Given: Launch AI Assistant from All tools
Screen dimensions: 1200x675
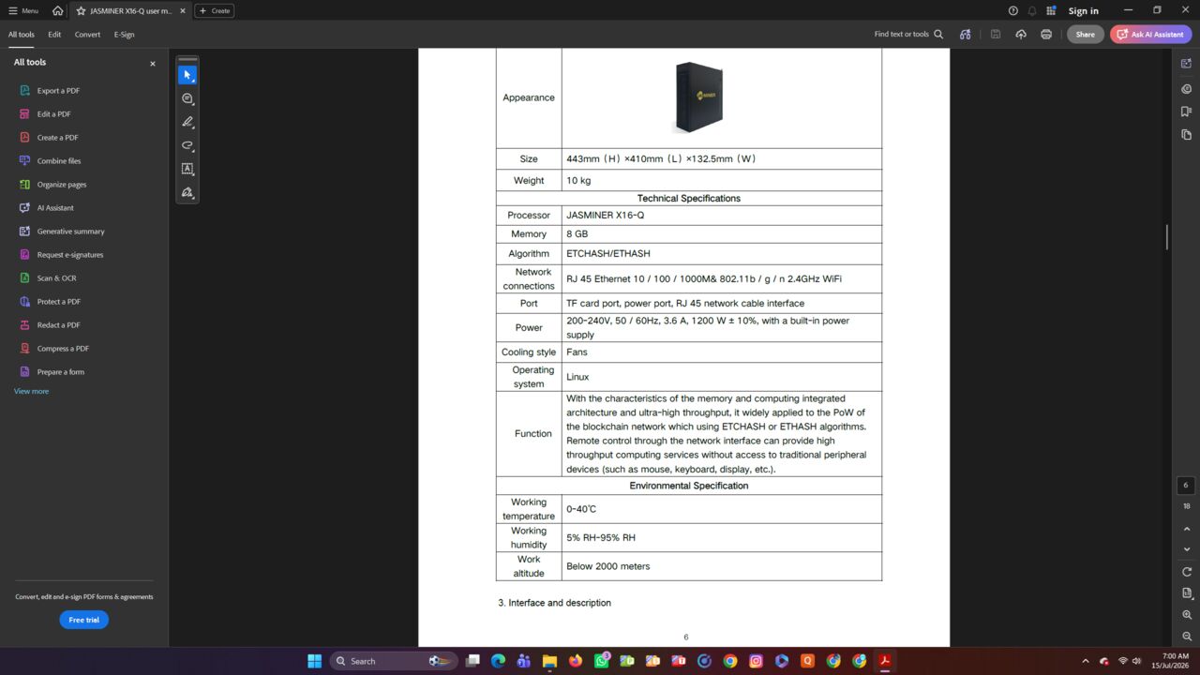Looking at the screenshot, I should (x=55, y=208).
